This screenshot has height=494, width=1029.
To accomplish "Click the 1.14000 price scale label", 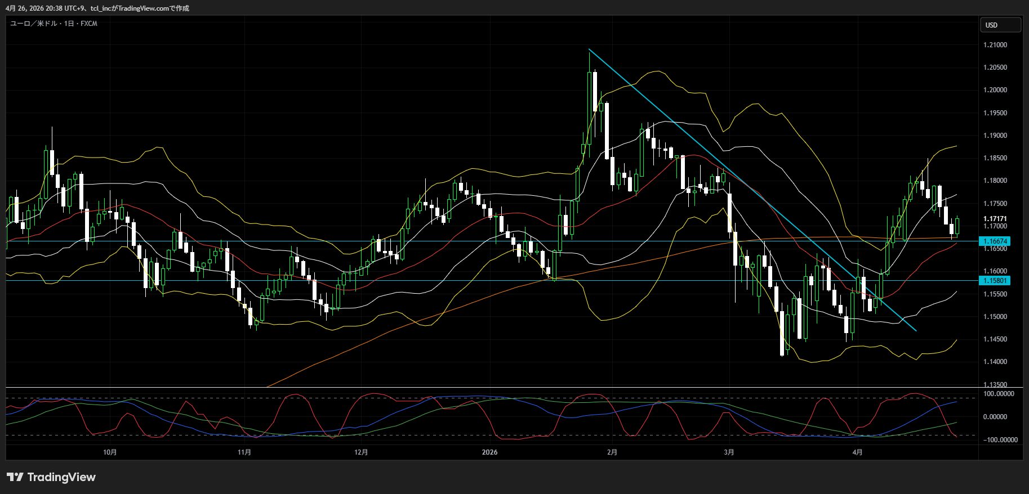I will (995, 362).
